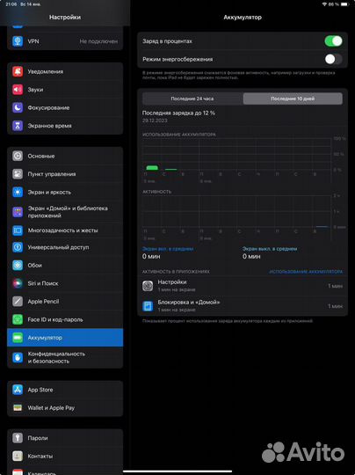
Task: Open Уведомления in the sidebar
Action: point(65,71)
